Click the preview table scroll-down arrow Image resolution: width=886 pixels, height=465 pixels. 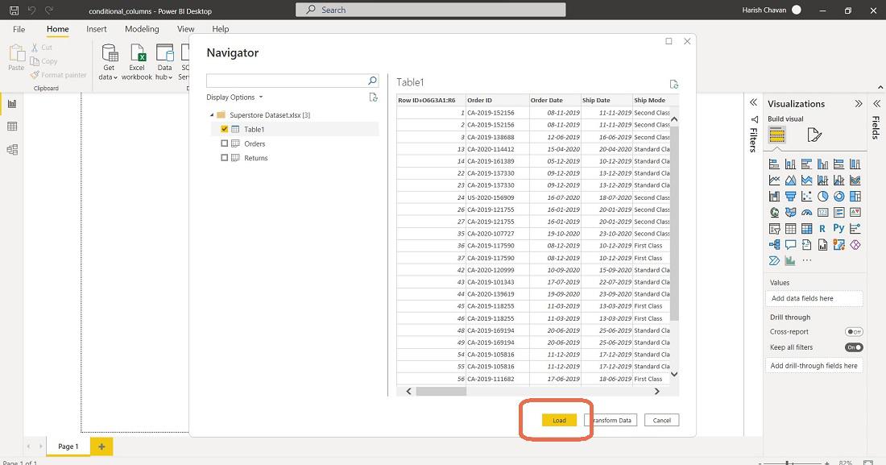[674, 374]
